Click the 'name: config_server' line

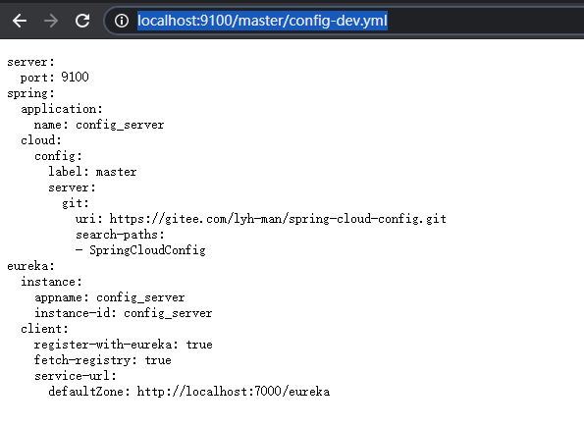99,125
